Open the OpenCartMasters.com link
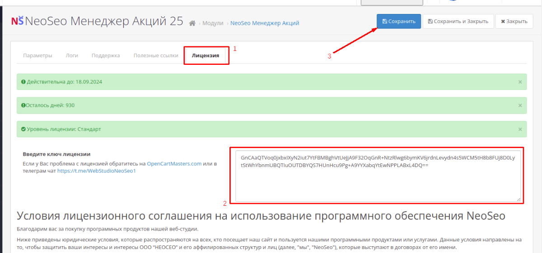This screenshot has height=253, width=542. [x=174, y=163]
